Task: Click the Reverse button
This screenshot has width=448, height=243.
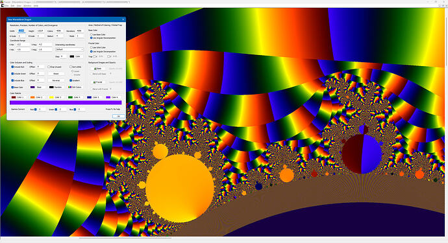Action: [56, 80]
